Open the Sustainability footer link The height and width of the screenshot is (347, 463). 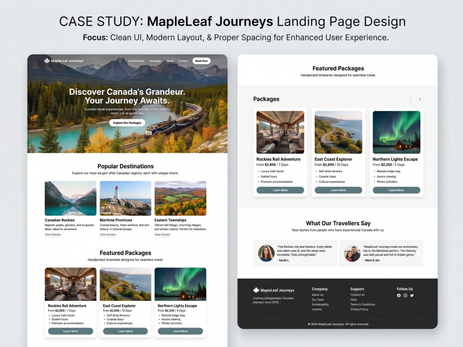[x=320, y=304]
